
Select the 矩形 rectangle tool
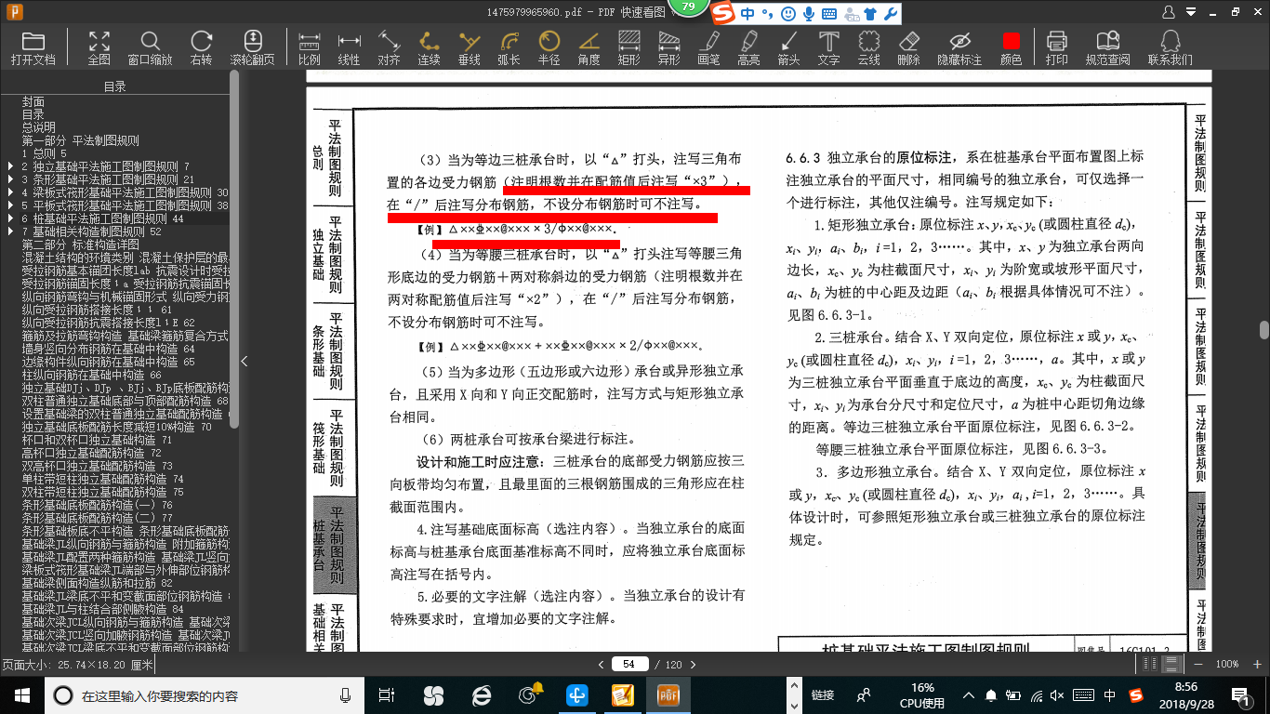(x=628, y=48)
